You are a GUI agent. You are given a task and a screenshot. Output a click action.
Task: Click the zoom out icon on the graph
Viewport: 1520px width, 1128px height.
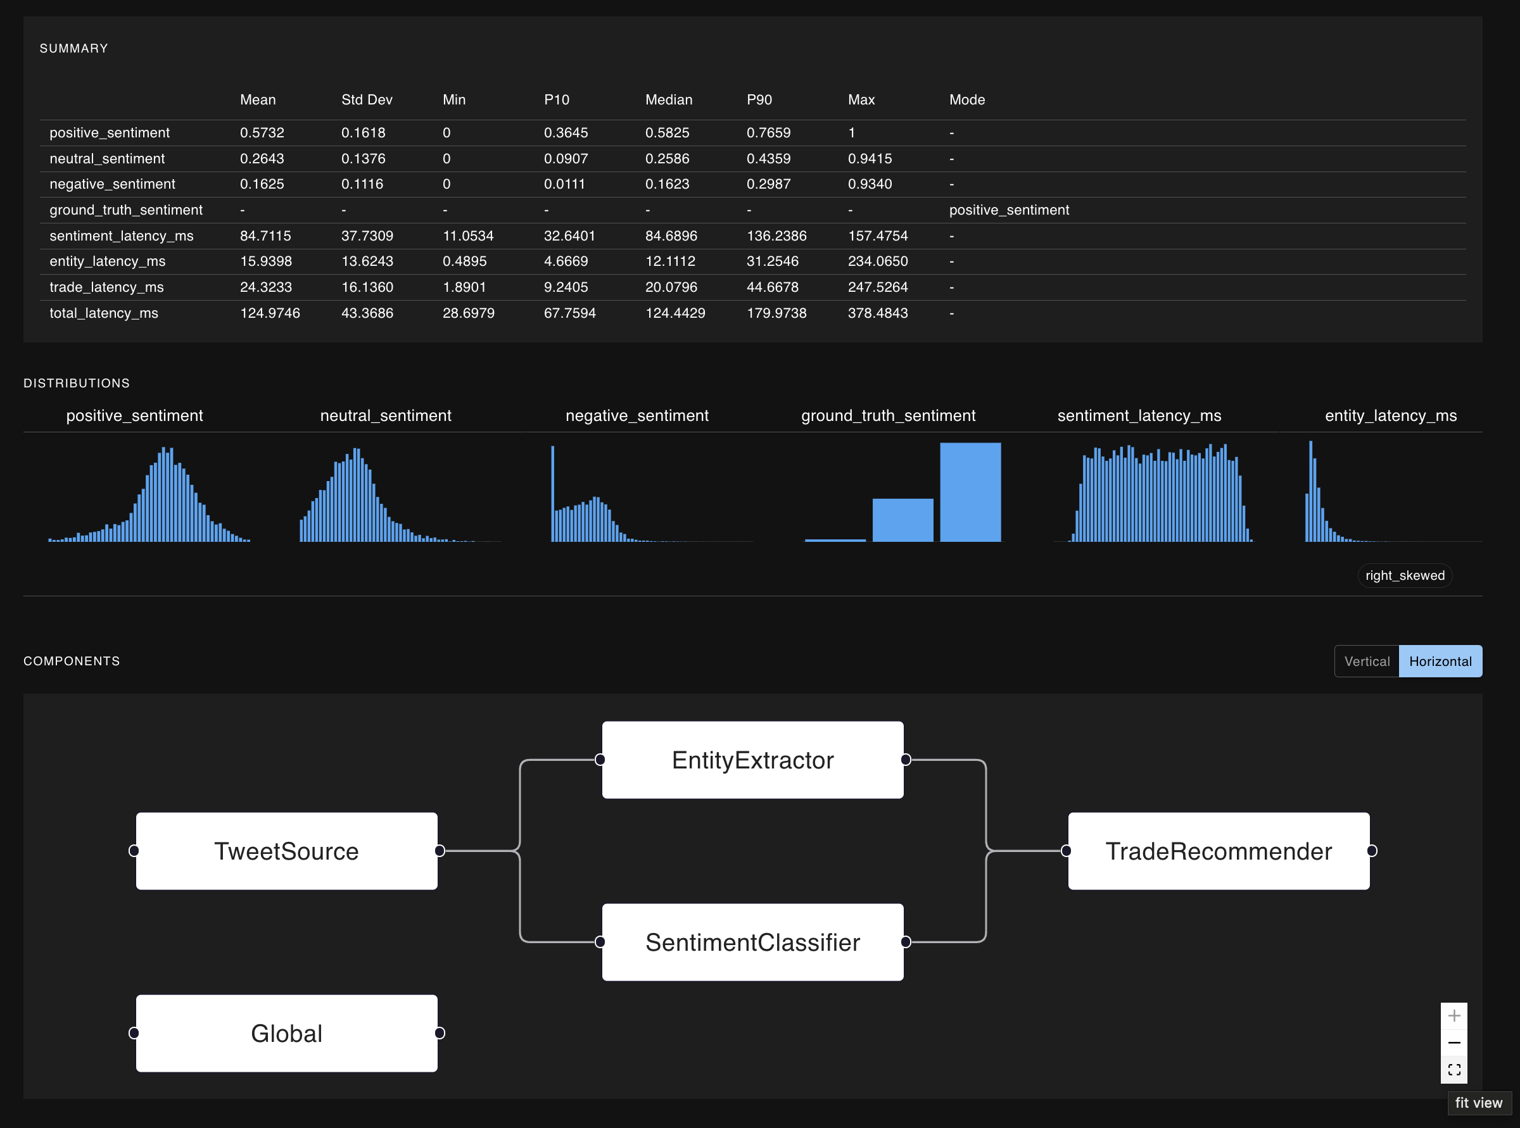click(1454, 1042)
